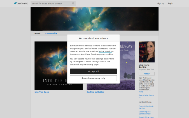Viewport: 189px width, 118px height.
Task: Click the Report this account link
Action: pos(146,117)
